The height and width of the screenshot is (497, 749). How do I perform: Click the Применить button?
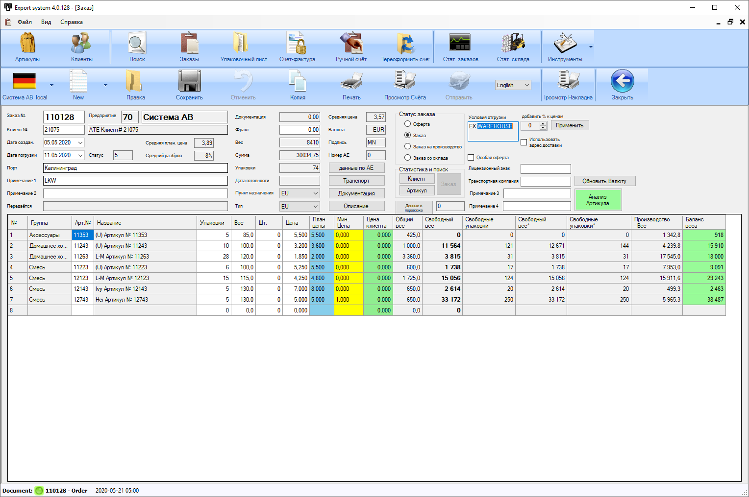pyautogui.click(x=570, y=125)
